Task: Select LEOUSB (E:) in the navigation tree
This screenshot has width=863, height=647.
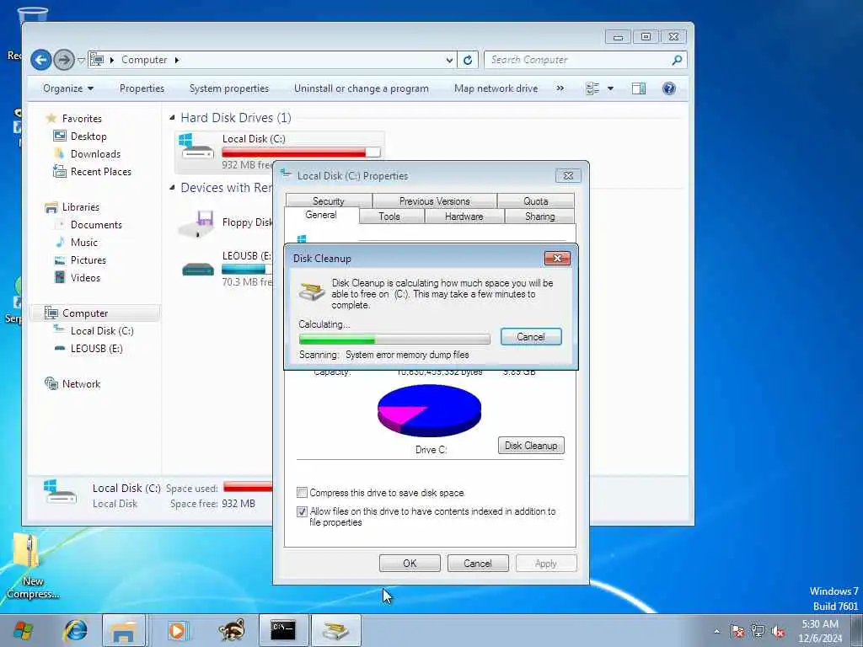Action: (96, 348)
